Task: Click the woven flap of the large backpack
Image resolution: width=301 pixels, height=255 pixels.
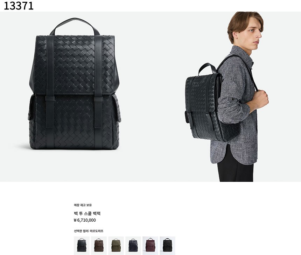Action: coord(75,65)
